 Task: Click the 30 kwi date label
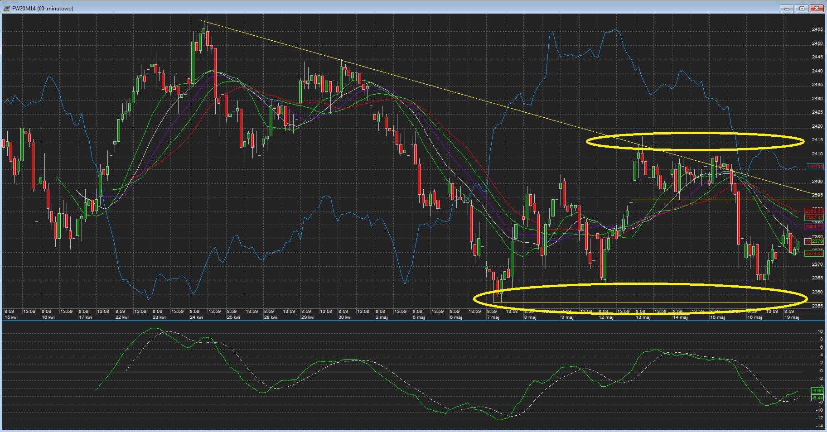345,317
